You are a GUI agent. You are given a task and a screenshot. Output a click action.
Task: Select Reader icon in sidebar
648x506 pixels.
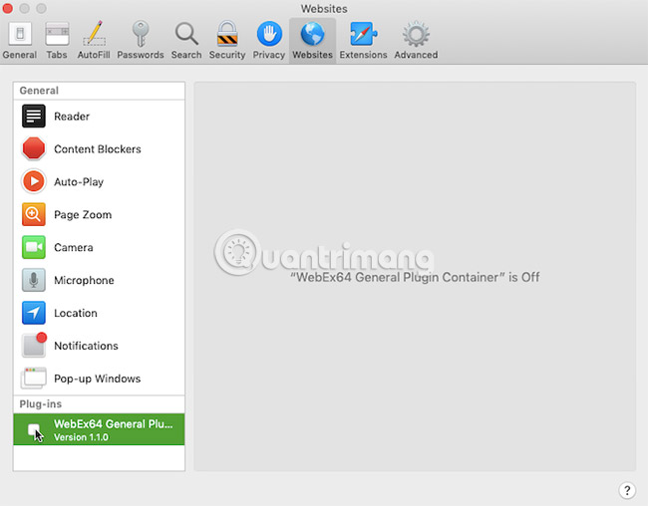click(x=34, y=117)
